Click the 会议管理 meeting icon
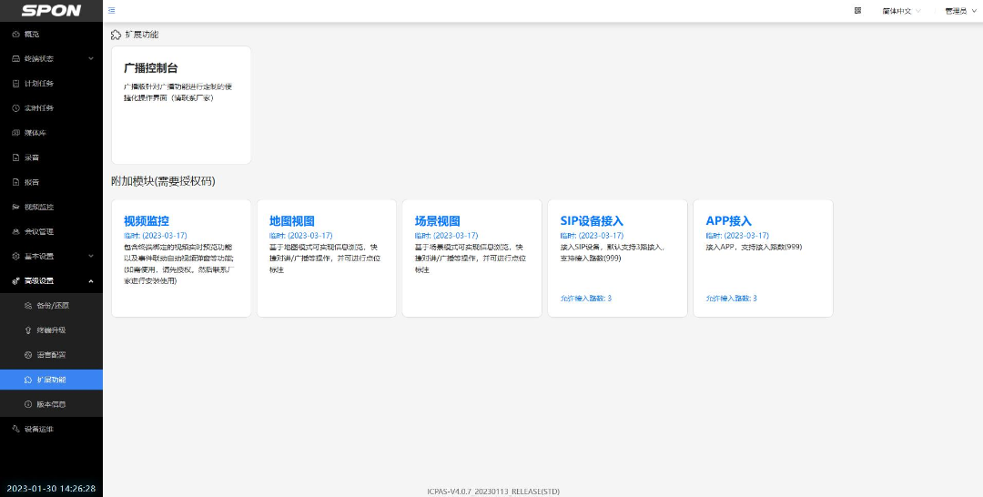Image resolution: width=983 pixels, height=497 pixels. [16, 231]
